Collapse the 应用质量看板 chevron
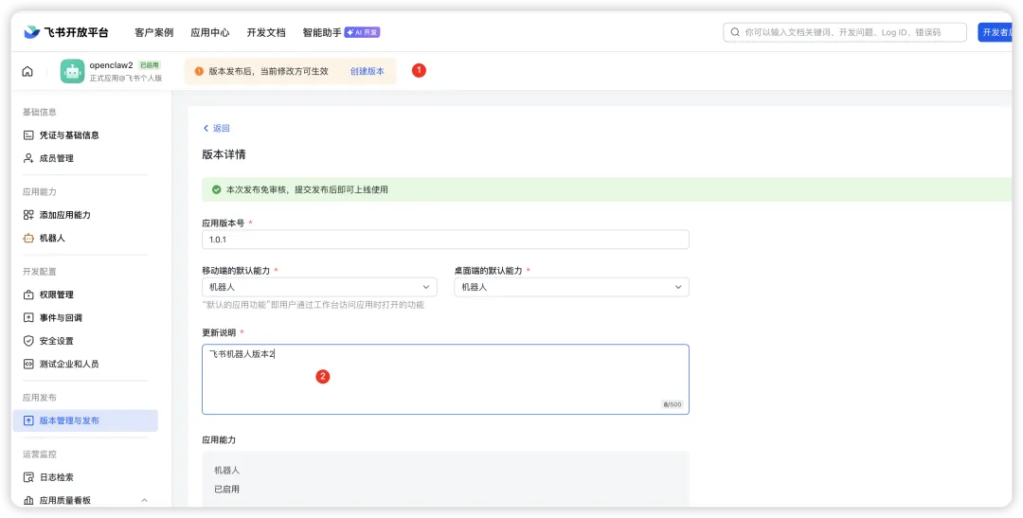The height and width of the screenshot is (518, 1023). click(144, 500)
